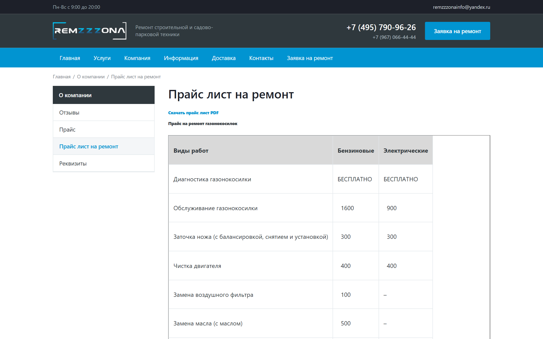This screenshot has height=339, width=543.
Task: Click email remzzzonainfo@yandex.ru
Action: click(461, 7)
